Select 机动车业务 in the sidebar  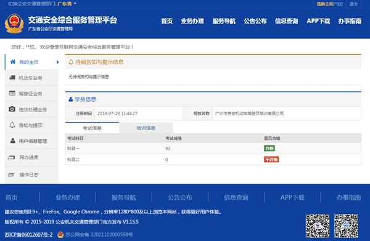coord(31,78)
